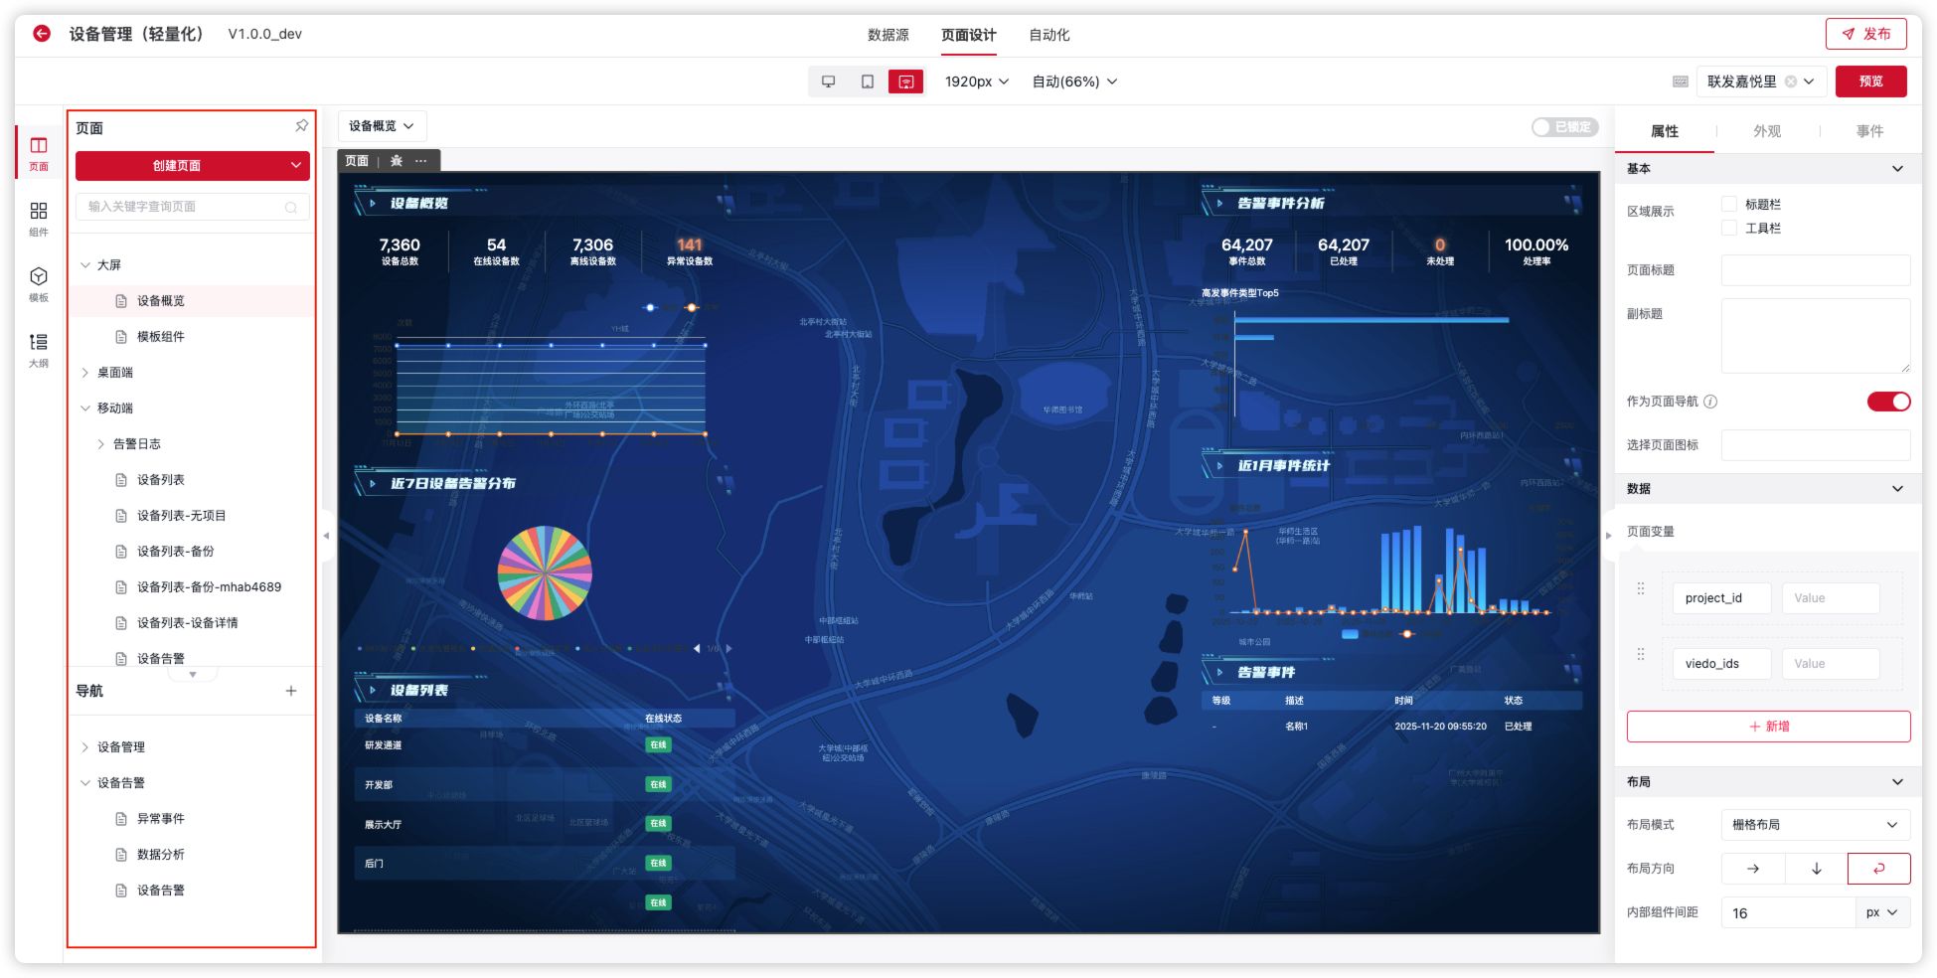Viewport: 1937px width, 978px height.
Task: Click the 发布 publish button
Action: tap(1865, 34)
